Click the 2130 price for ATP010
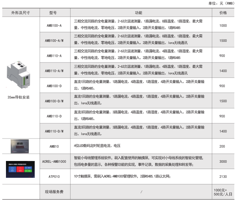The height and width of the screenshot is (202, 236). (x=223, y=176)
